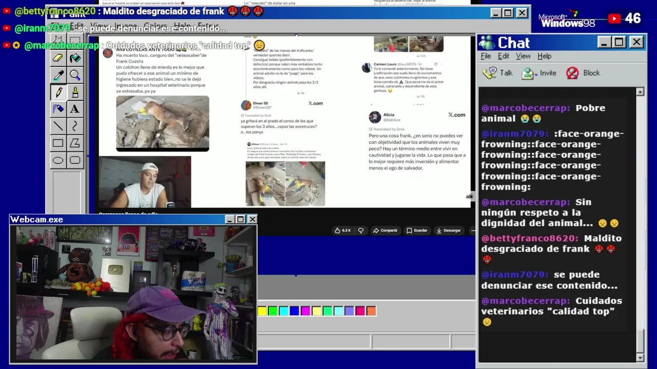Viewport: 657px width, 369px height.
Task: Click the x.com link beside Alicia
Action: (456, 115)
